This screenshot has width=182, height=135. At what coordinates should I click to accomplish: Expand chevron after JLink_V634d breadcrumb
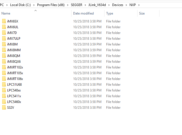[109, 5]
